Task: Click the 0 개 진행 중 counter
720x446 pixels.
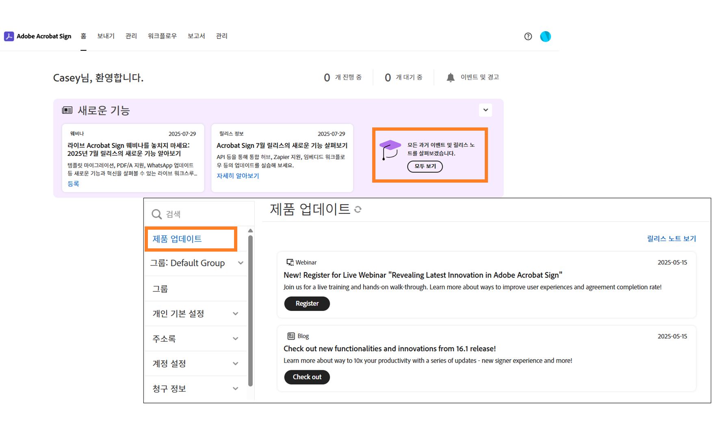Action: (343, 78)
